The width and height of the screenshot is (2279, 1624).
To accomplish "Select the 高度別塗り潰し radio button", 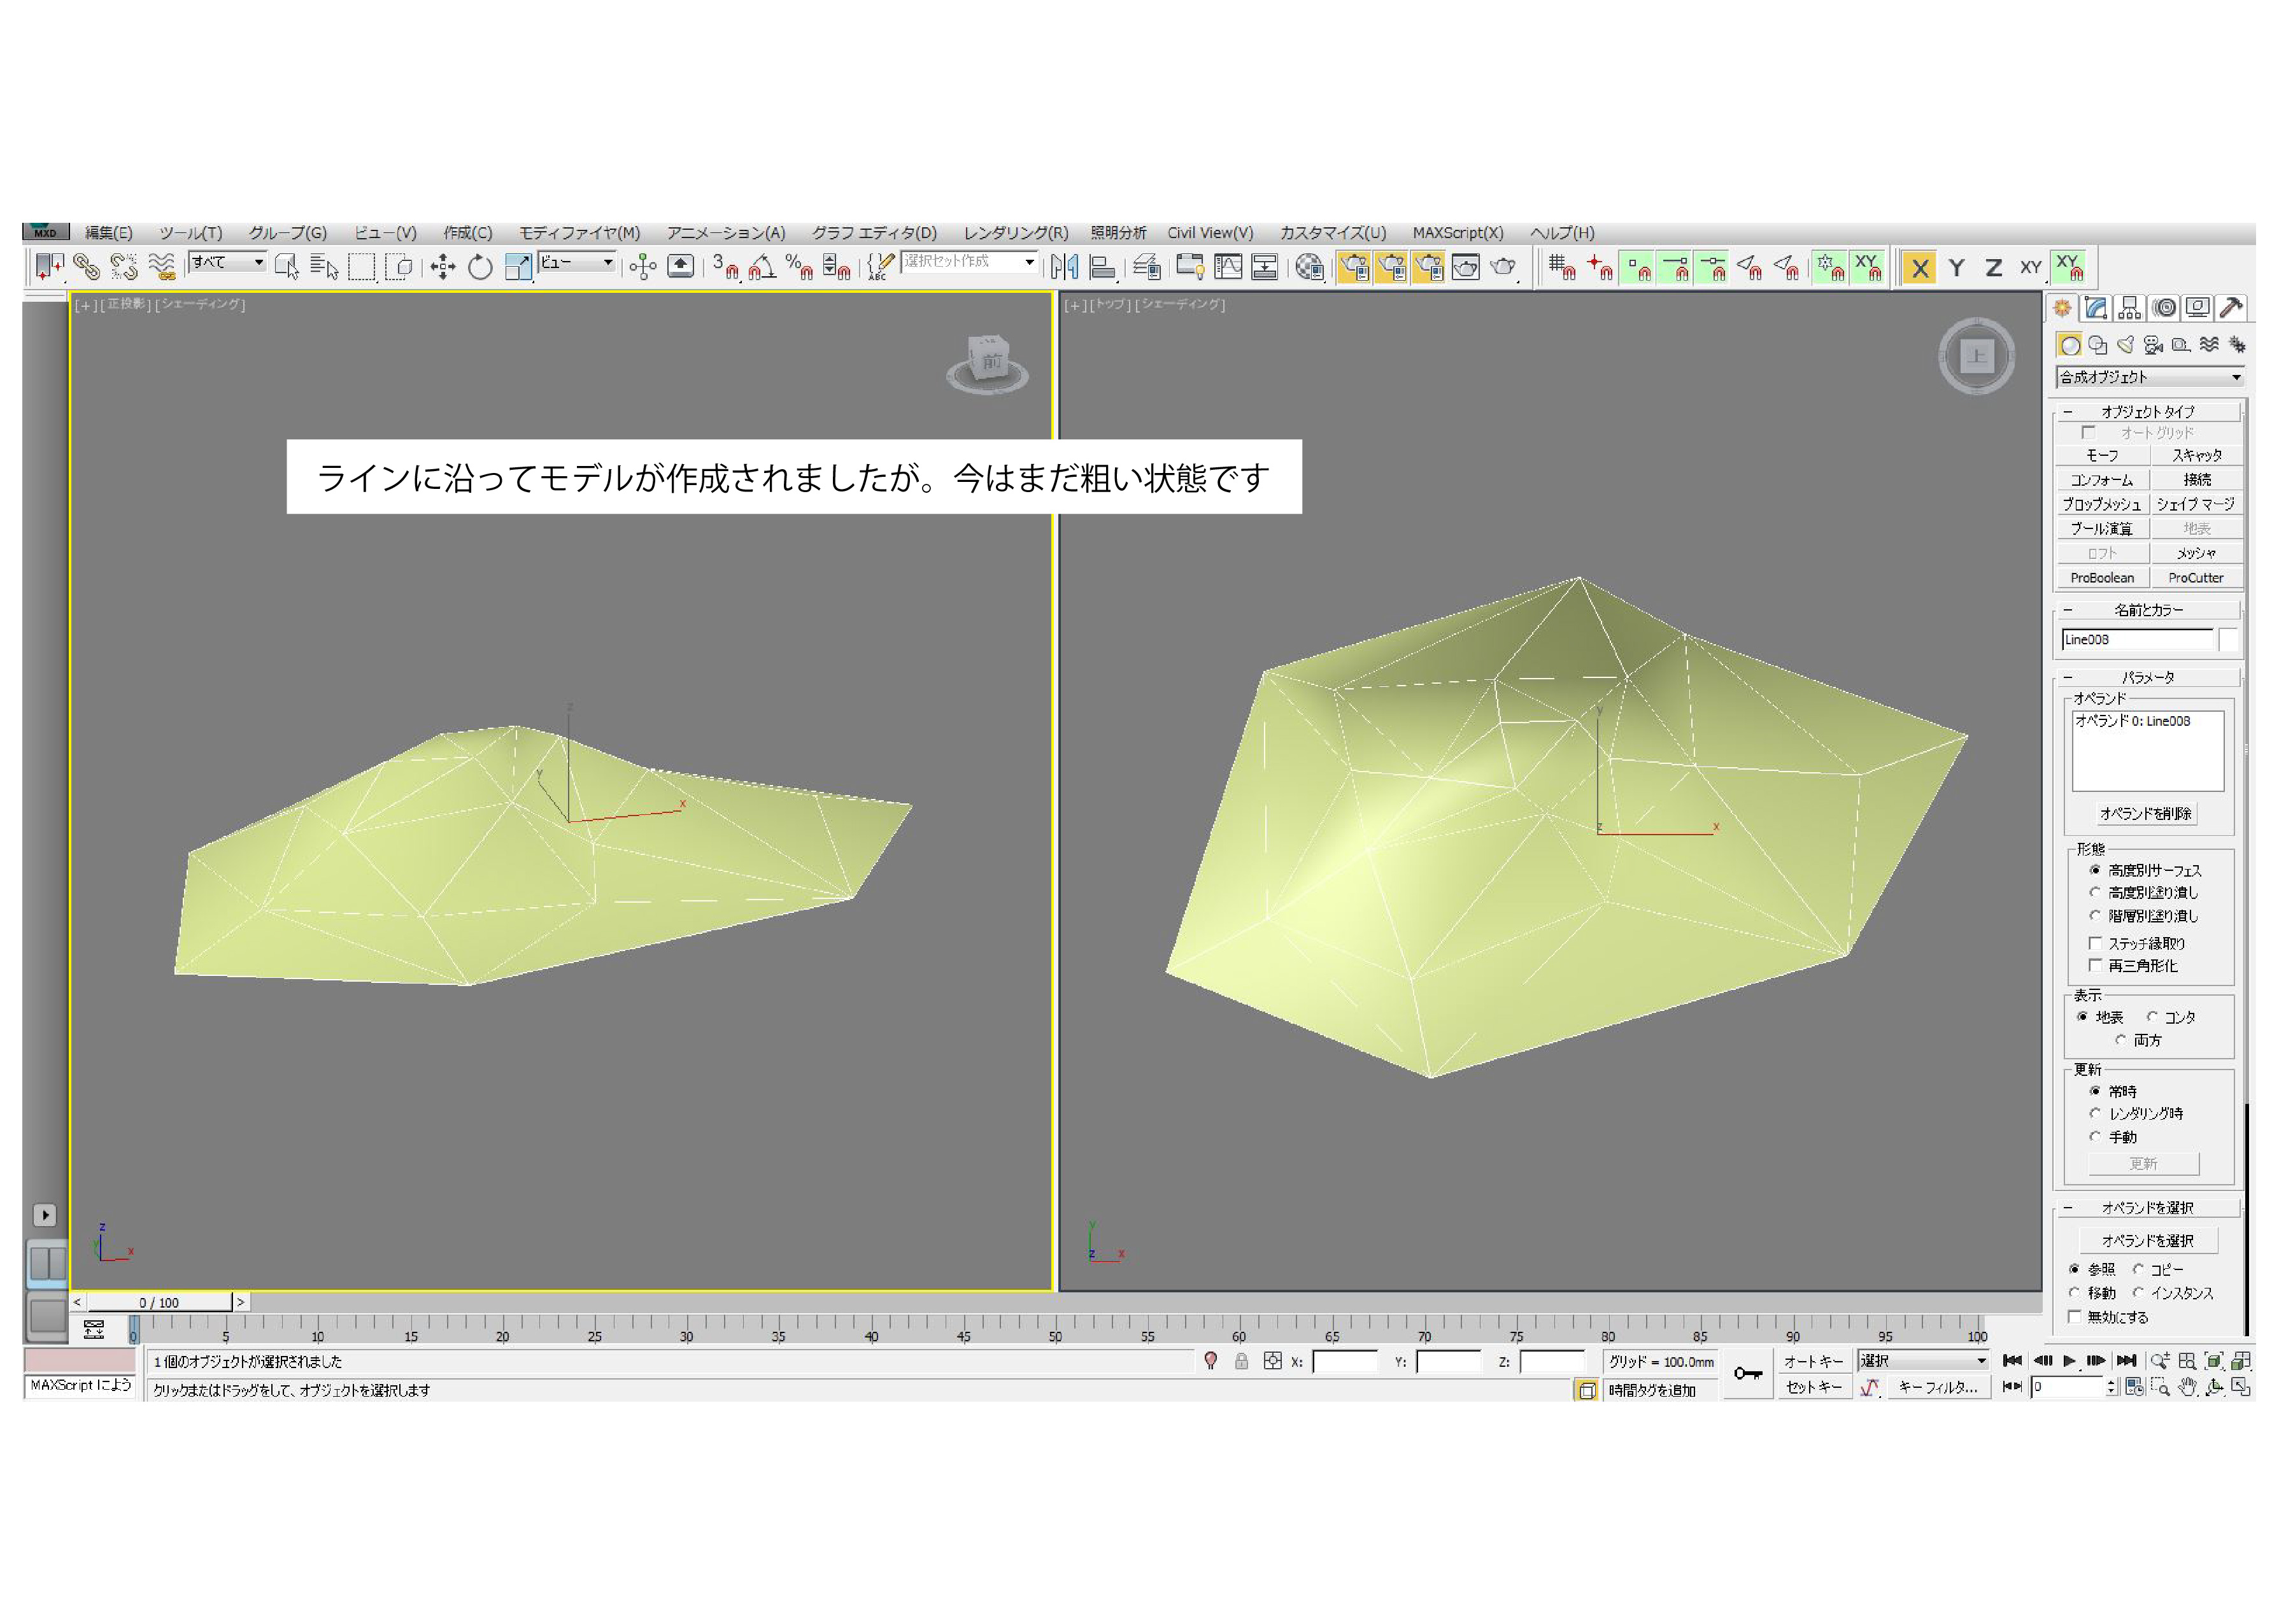I will (2095, 892).
